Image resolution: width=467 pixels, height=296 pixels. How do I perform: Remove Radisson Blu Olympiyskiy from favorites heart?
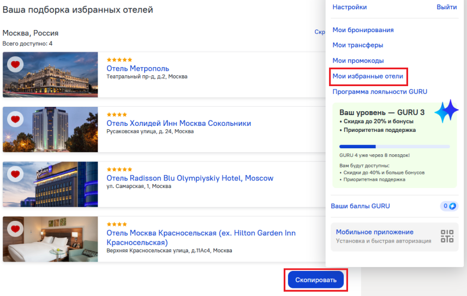coord(15,174)
